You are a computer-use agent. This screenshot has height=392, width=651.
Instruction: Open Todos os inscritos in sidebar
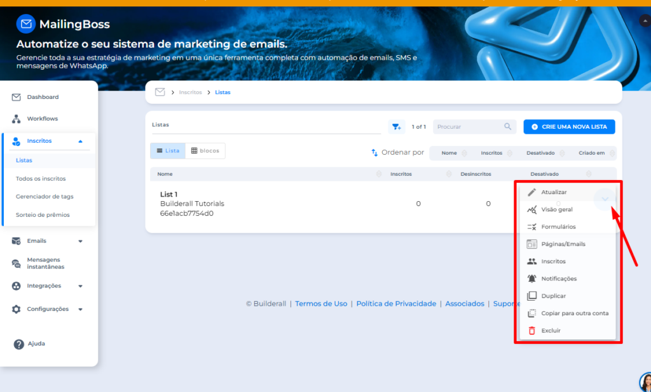[41, 179]
